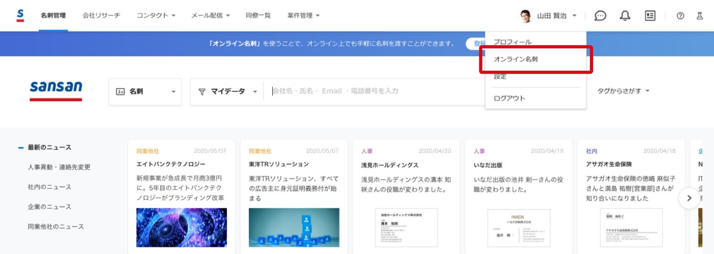Open エイトバンクテクノロジー news card title
The image size is (714, 254).
(x=171, y=164)
